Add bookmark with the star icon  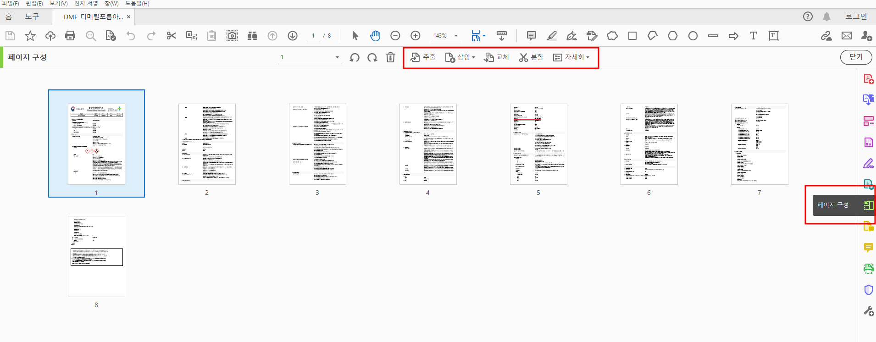tap(30, 36)
